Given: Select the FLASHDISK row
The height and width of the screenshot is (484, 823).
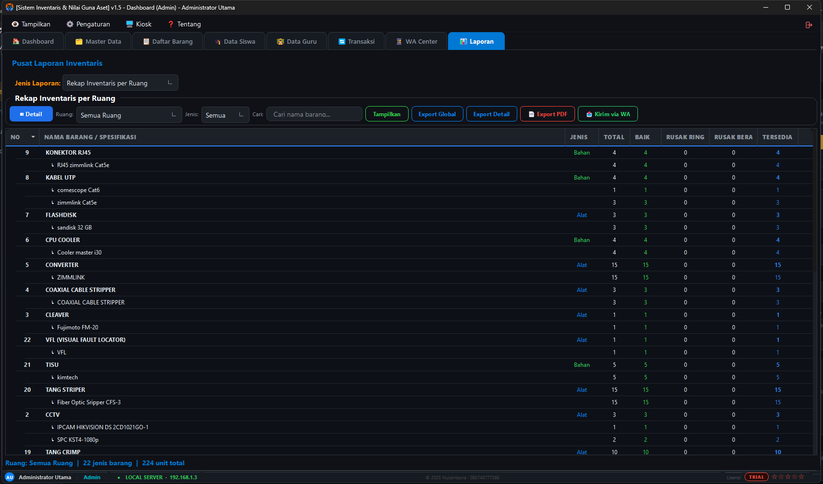Looking at the screenshot, I should coord(409,215).
